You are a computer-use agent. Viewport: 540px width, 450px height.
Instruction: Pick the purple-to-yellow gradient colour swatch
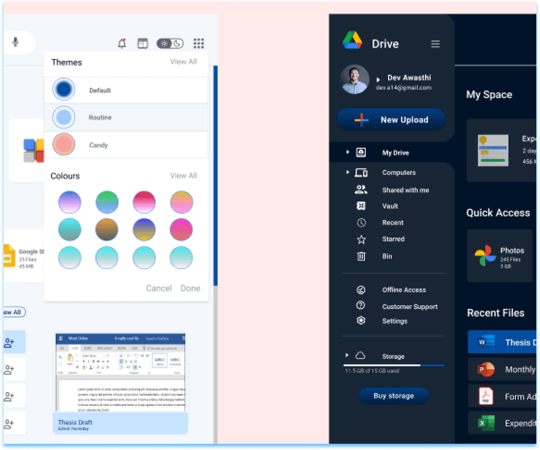point(144,229)
